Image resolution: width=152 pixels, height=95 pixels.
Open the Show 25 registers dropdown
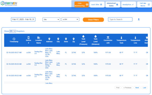point(13,31)
